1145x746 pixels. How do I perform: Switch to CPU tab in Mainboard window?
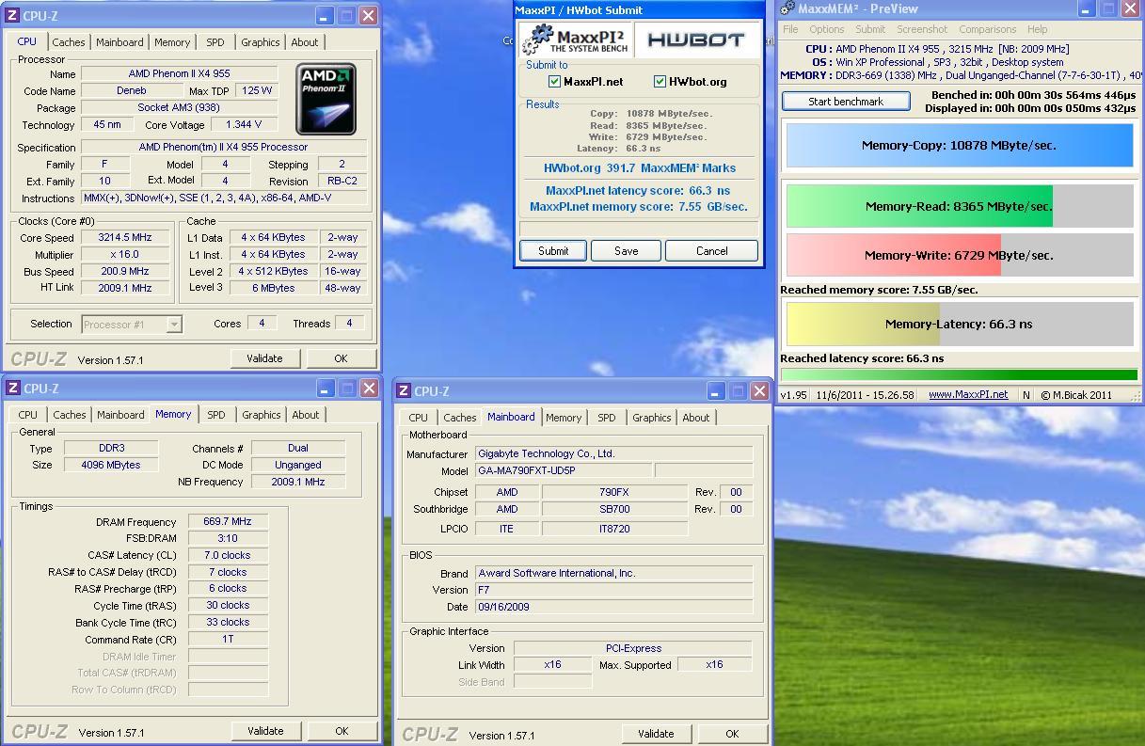coord(419,418)
